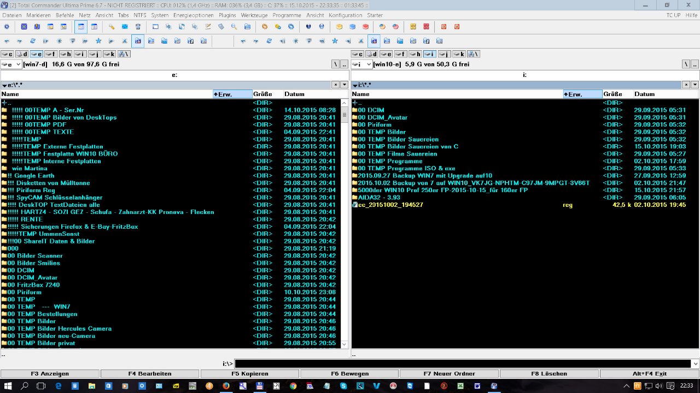
Task: Click the F7 Neuer Ordner button
Action: (x=450, y=374)
